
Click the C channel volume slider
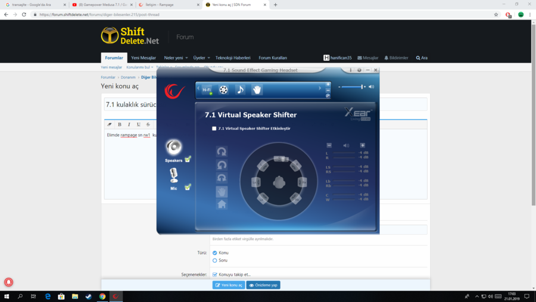pyautogui.click(x=344, y=195)
